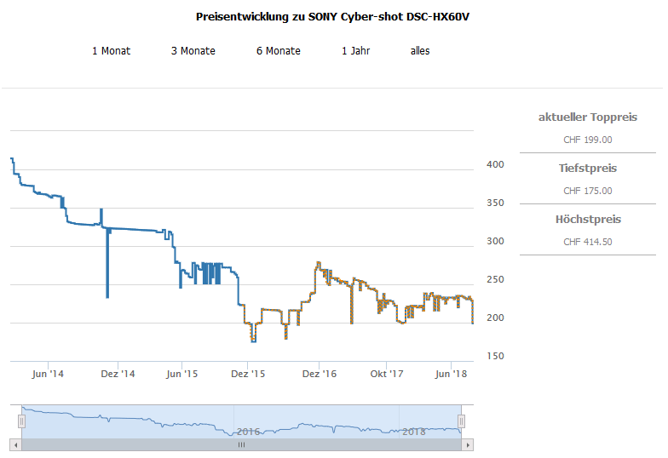Click the Jun '15 x-axis label
Image resolution: width=668 pixels, height=458 pixels.
coord(182,374)
